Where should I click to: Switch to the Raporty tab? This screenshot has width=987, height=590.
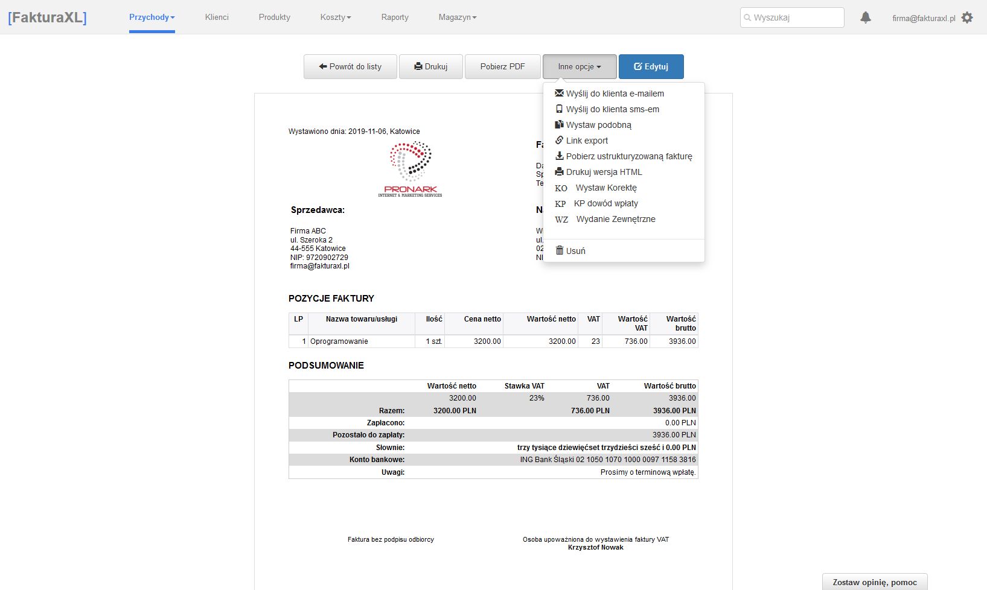point(395,17)
